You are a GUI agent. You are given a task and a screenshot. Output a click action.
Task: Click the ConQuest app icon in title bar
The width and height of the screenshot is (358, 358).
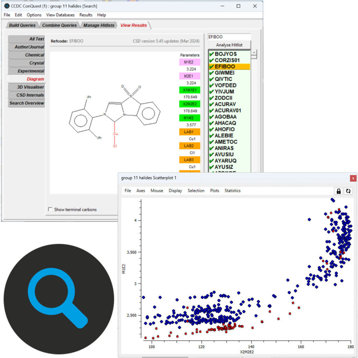pyautogui.click(x=7, y=6)
